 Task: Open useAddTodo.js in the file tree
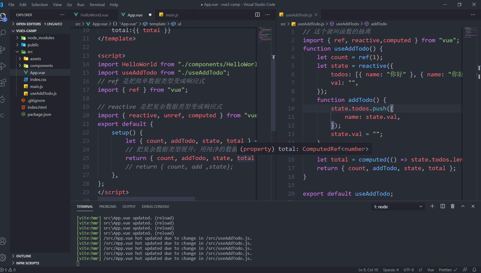(x=40, y=93)
